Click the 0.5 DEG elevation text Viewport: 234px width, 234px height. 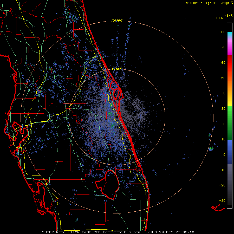tap(132, 232)
